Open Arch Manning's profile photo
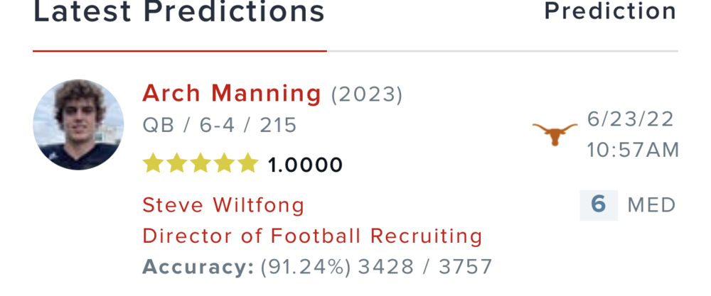This screenshot has height=296, width=711. click(x=78, y=125)
